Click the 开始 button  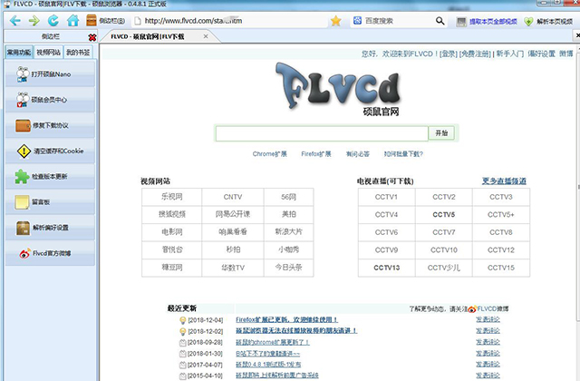441,133
